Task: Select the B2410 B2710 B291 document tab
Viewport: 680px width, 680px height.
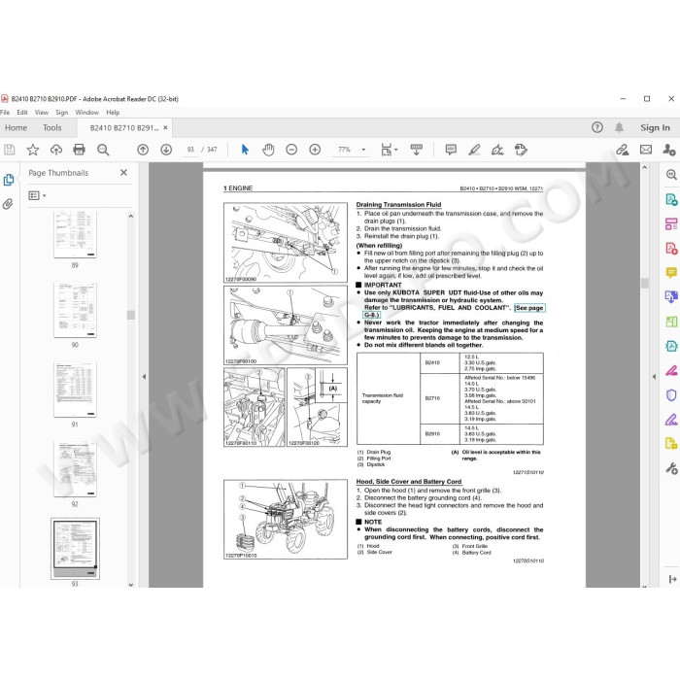Action: pos(124,128)
